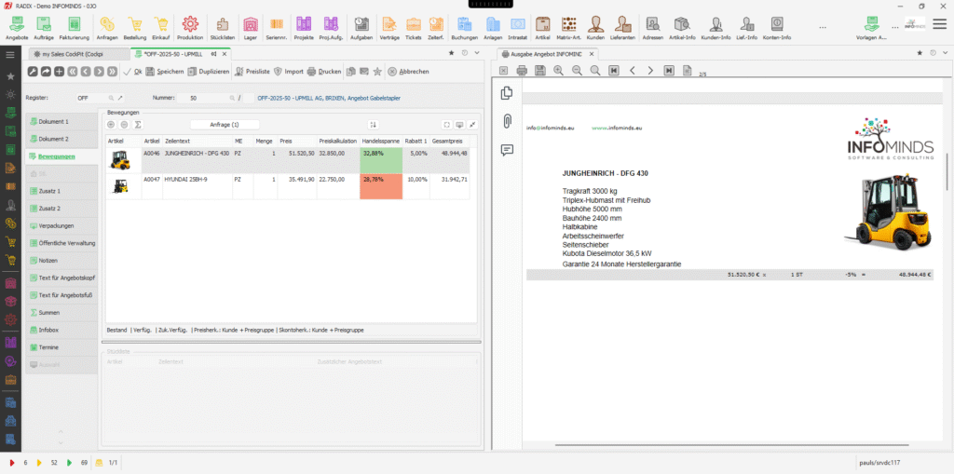This screenshot has height=474, width=954.
Task: Open the Verträge module
Action: 389,28
